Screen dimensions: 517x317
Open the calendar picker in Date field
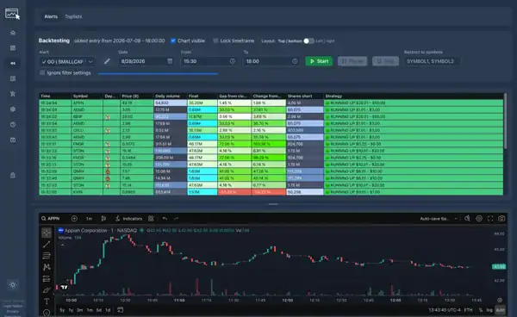(x=170, y=61)
